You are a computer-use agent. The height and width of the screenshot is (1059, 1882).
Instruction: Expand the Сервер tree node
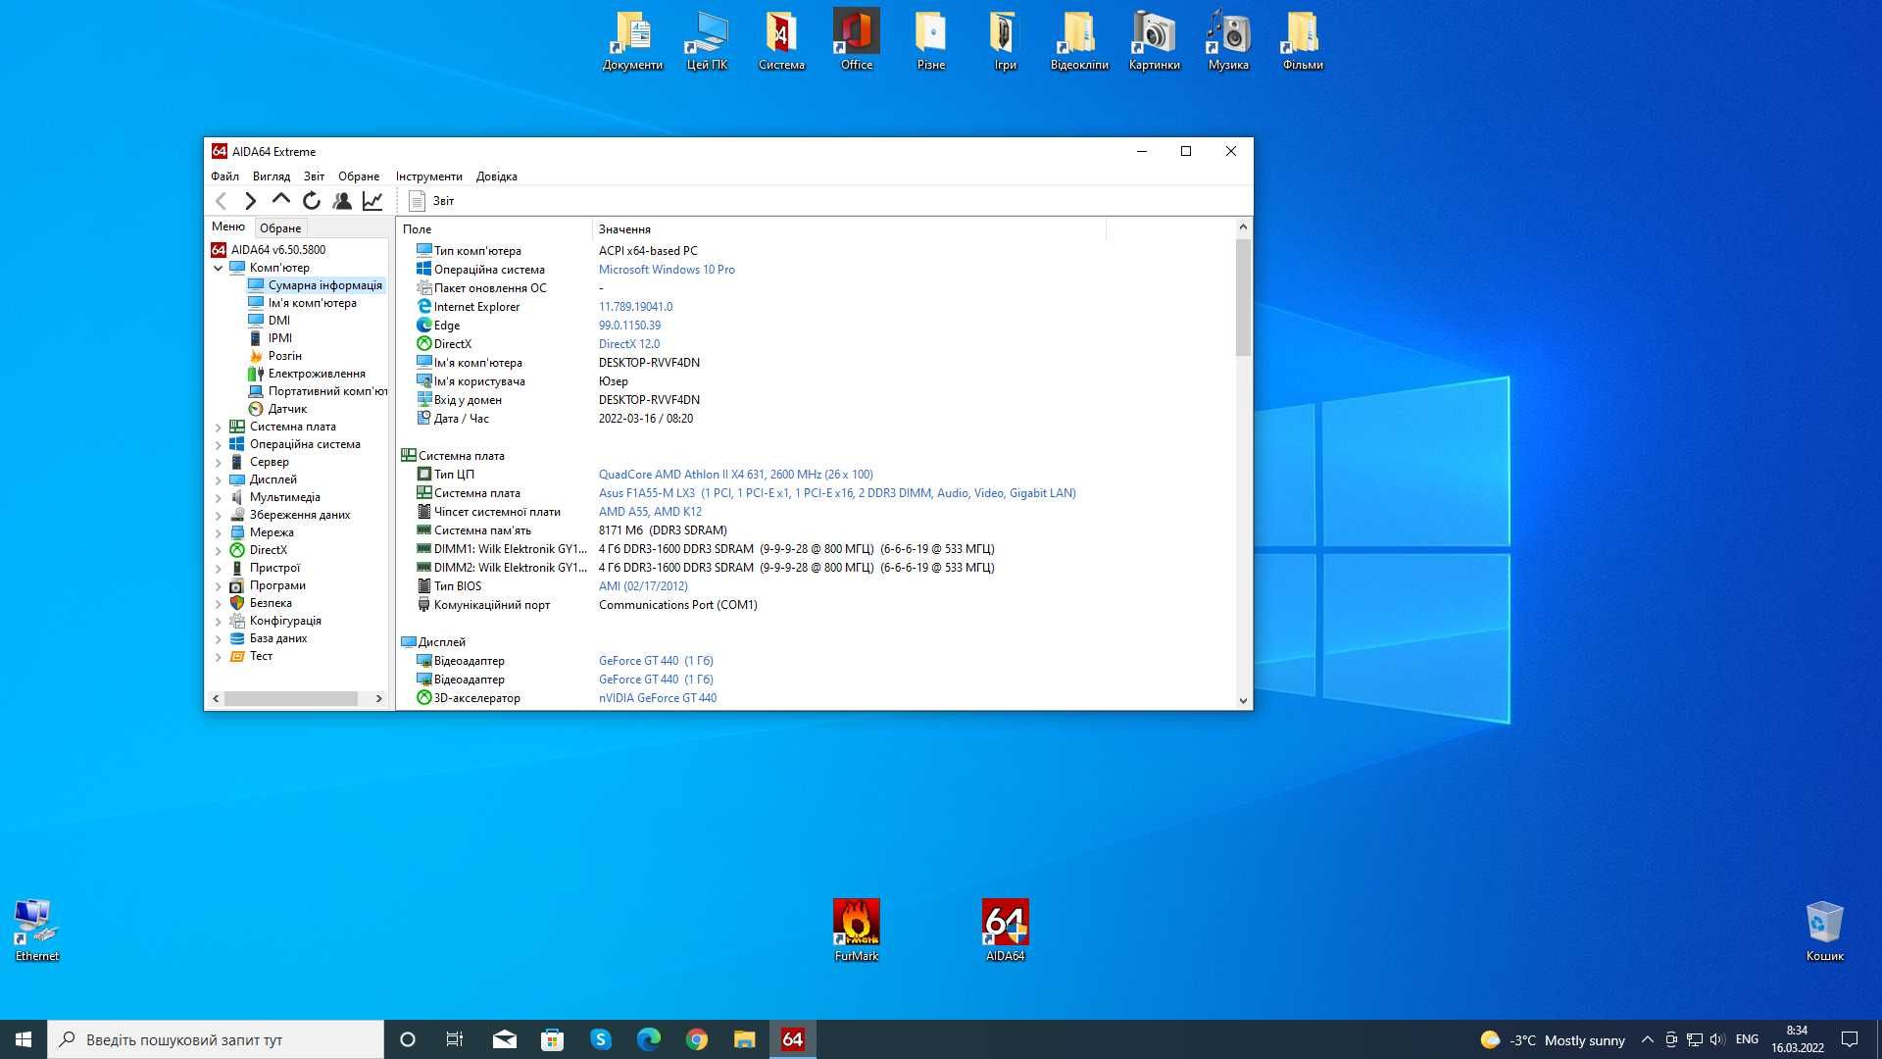point(218,462)
